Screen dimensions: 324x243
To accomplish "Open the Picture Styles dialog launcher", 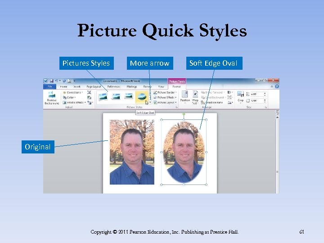I will tap(176, 107).
